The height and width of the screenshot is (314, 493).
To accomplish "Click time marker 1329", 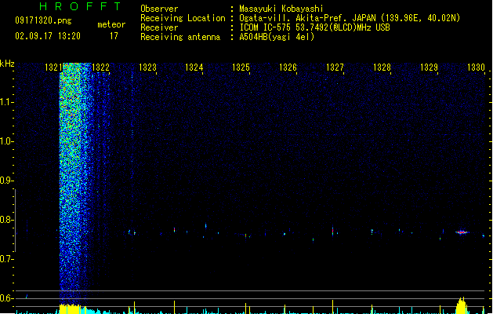I will [x=429, y=68].
